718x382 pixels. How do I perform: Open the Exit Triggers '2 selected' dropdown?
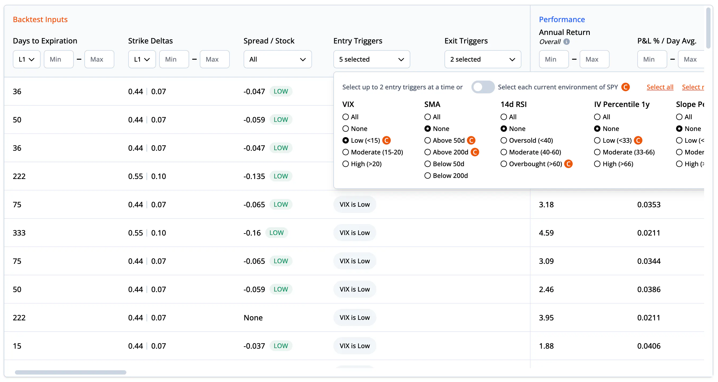click(482, 59)
